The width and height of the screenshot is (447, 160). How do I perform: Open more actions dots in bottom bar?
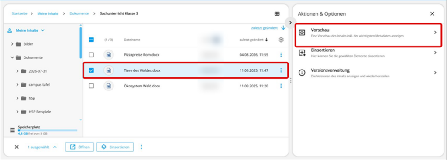click(x=141, y=147)
